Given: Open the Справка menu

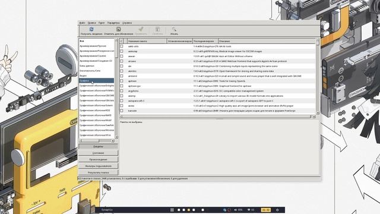Looking at the screenshot, I should 127,23.
